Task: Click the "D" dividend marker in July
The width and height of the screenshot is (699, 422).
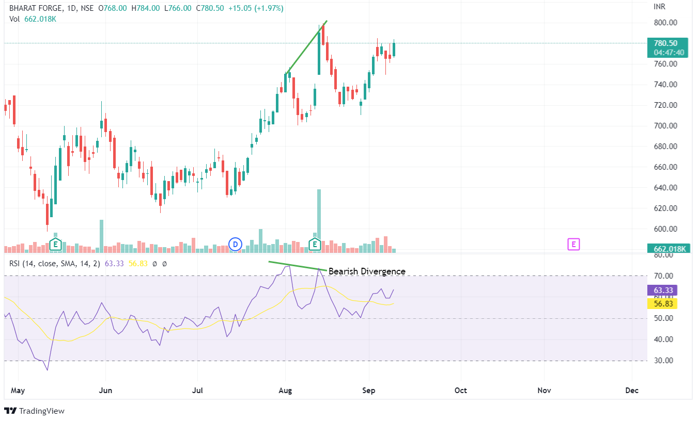Action: click(x=235, y=244)
